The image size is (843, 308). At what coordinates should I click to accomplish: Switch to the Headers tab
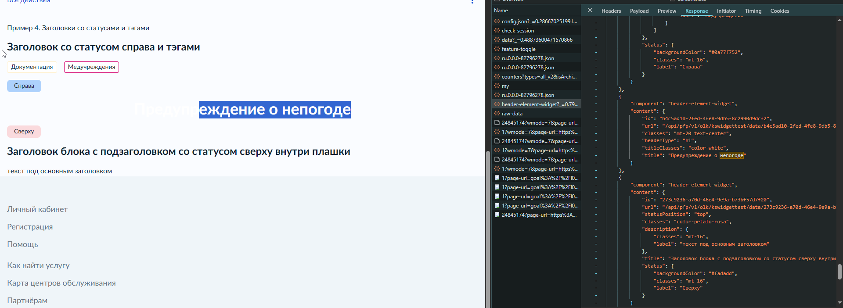pyautogui.click(x=611, y=11)
